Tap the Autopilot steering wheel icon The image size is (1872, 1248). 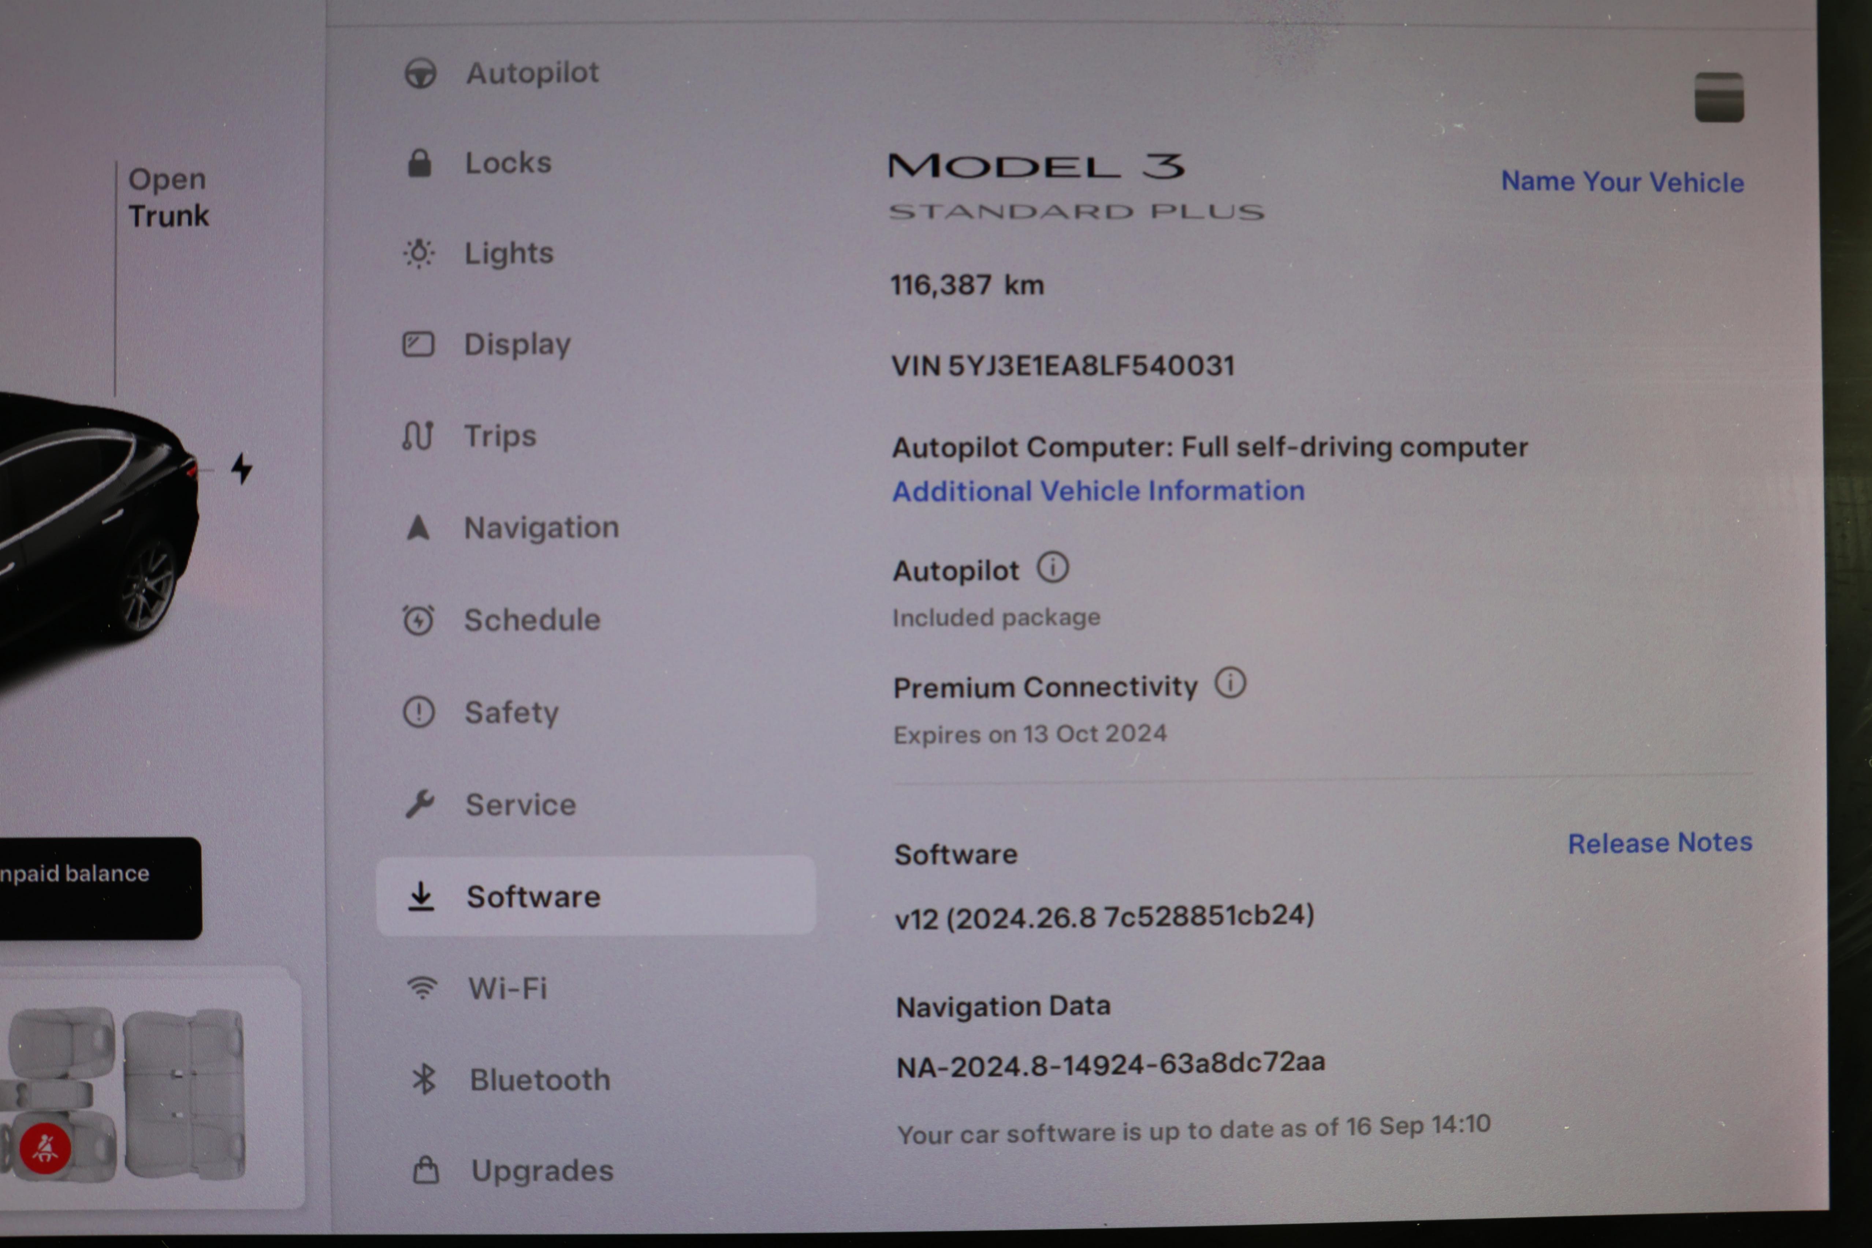tap(420, 73)
